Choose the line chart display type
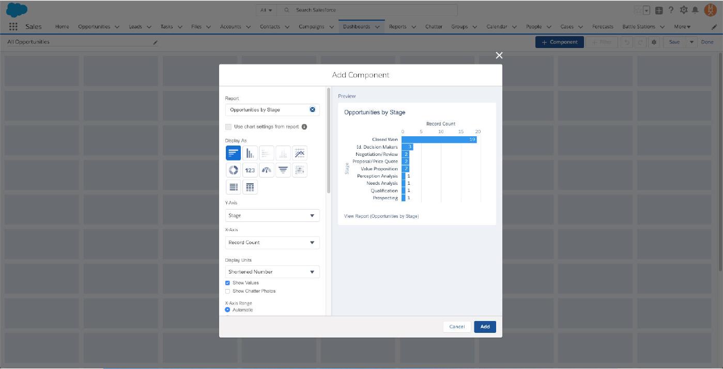723x369 pixels. (300, 153)
